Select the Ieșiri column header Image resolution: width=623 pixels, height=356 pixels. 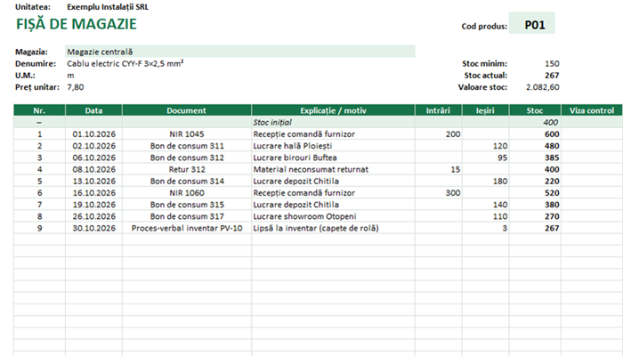[485, 110]
